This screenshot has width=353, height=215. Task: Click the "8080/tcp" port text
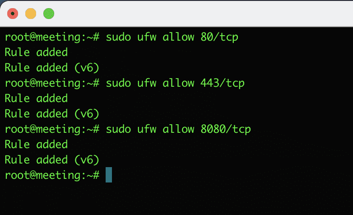tap(226, 129)
